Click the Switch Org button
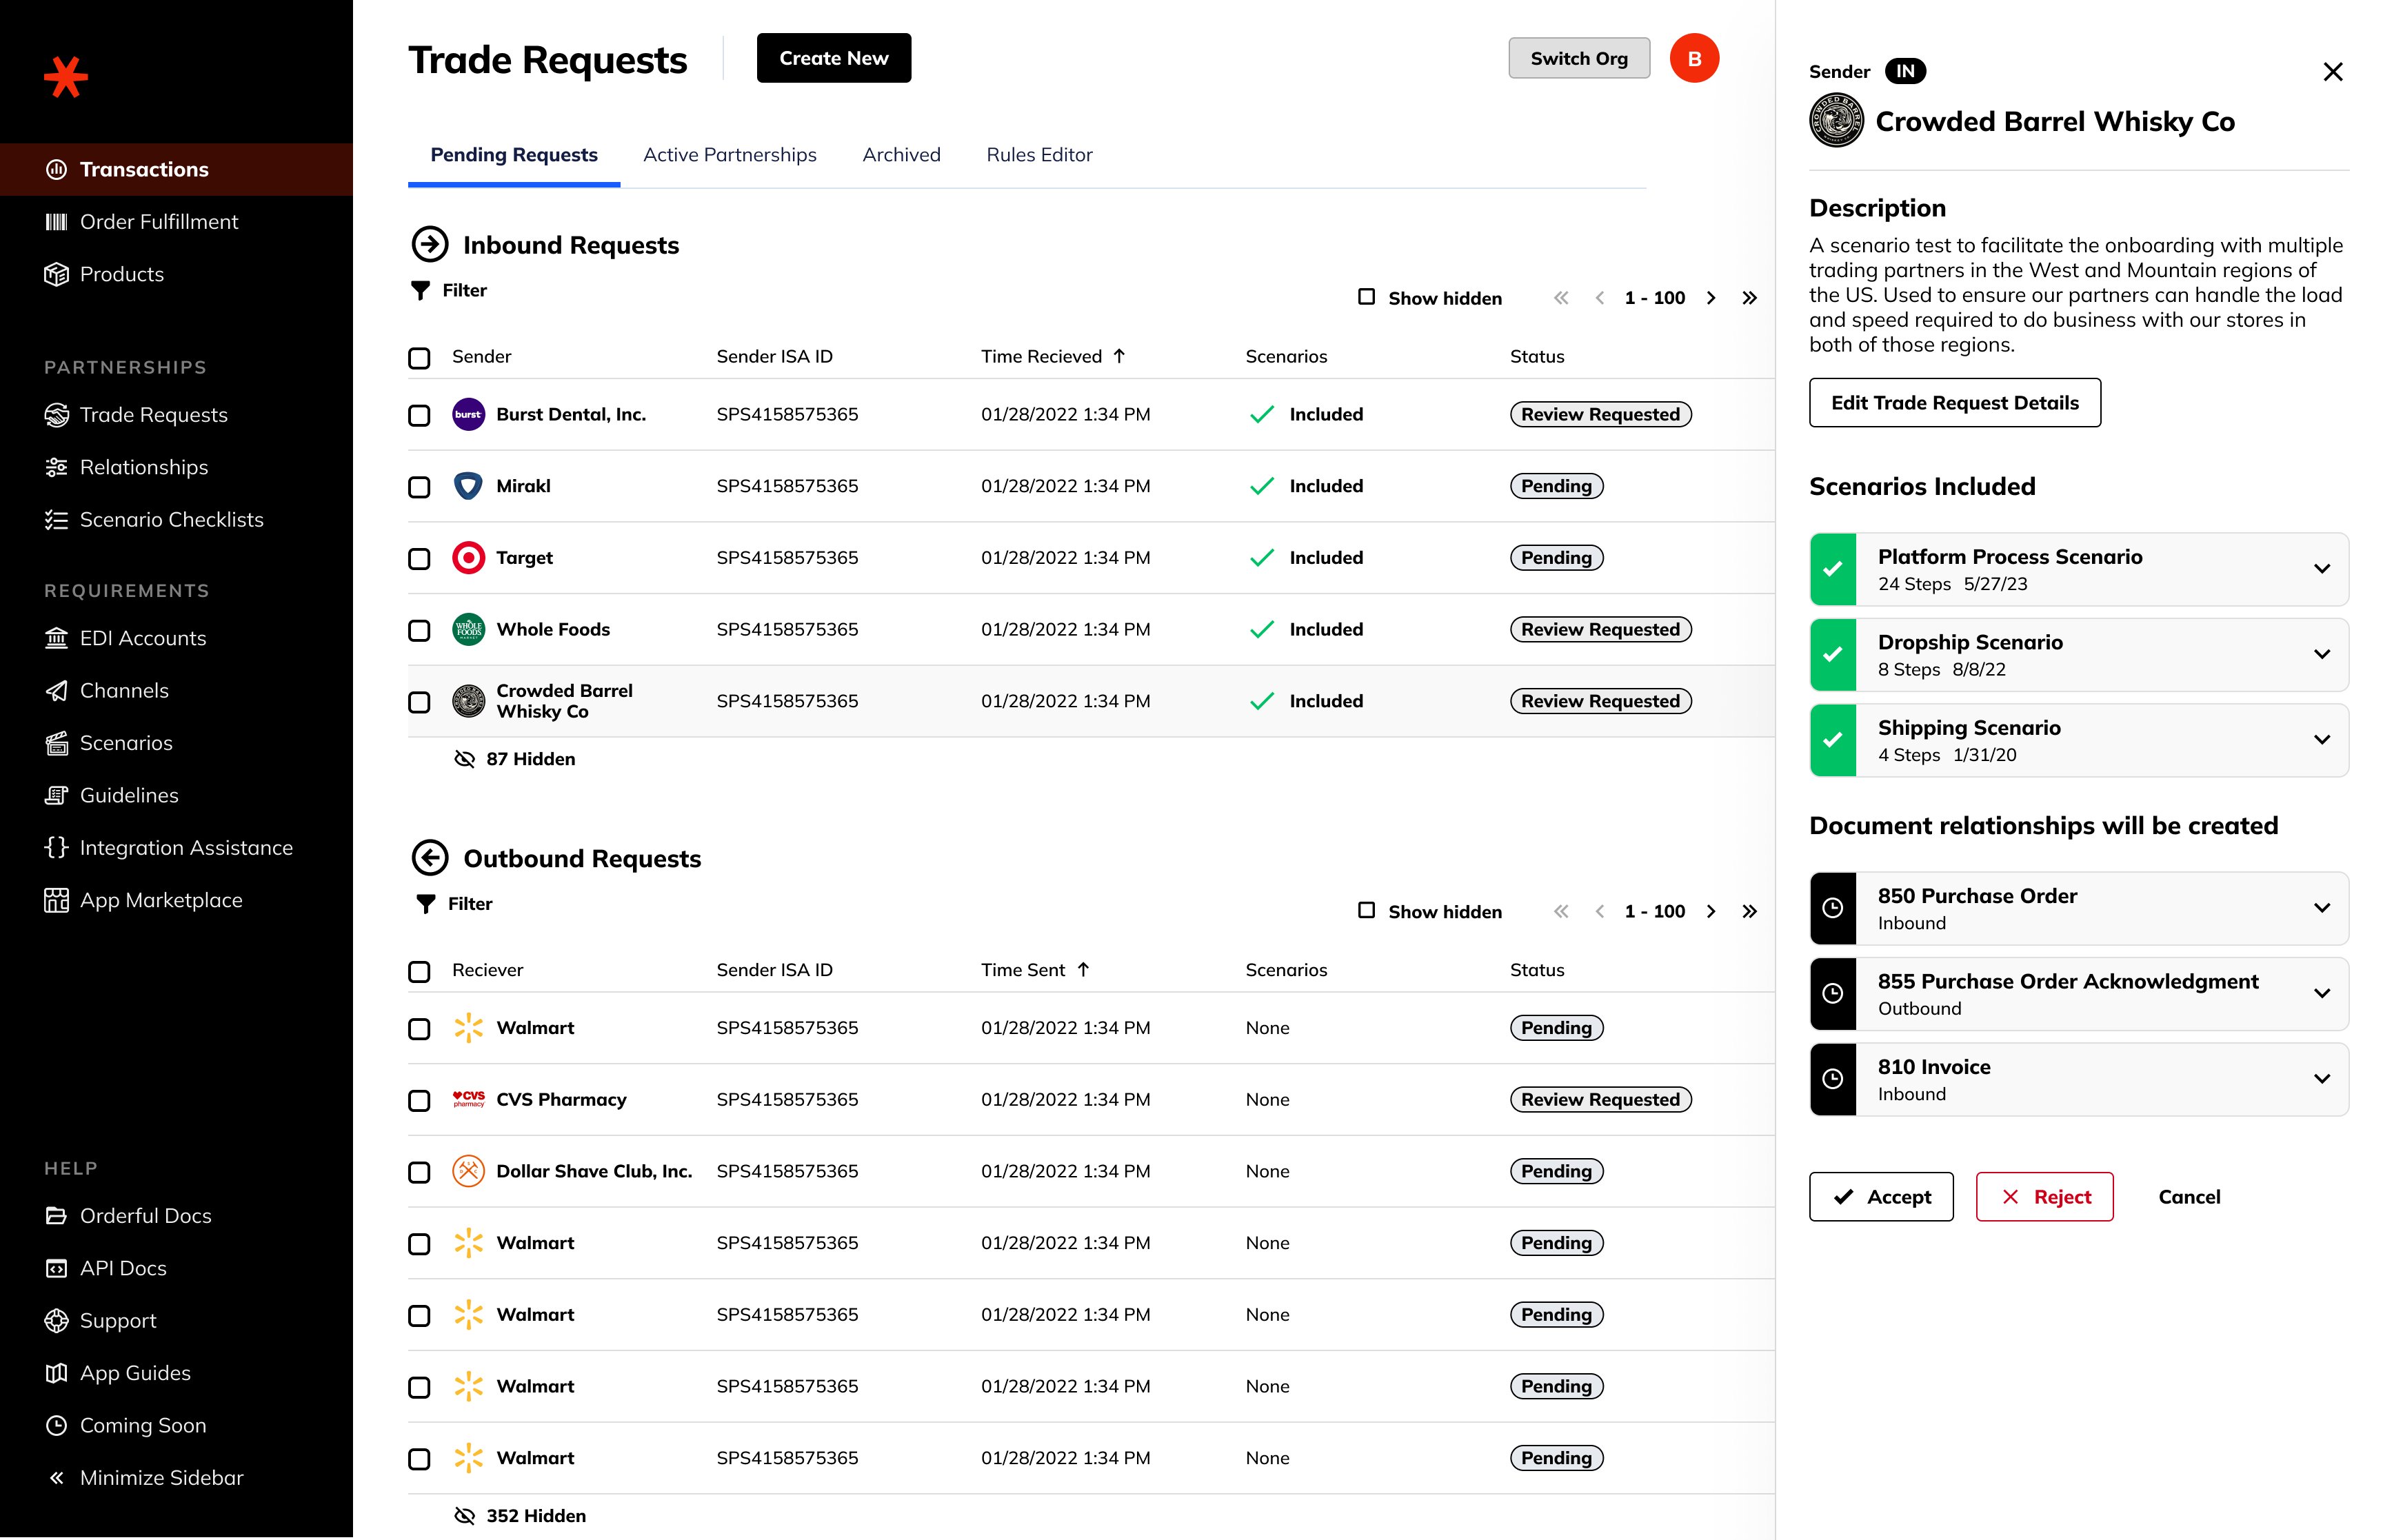Screen dimensions: 2383x1540 pos(1578,58)
